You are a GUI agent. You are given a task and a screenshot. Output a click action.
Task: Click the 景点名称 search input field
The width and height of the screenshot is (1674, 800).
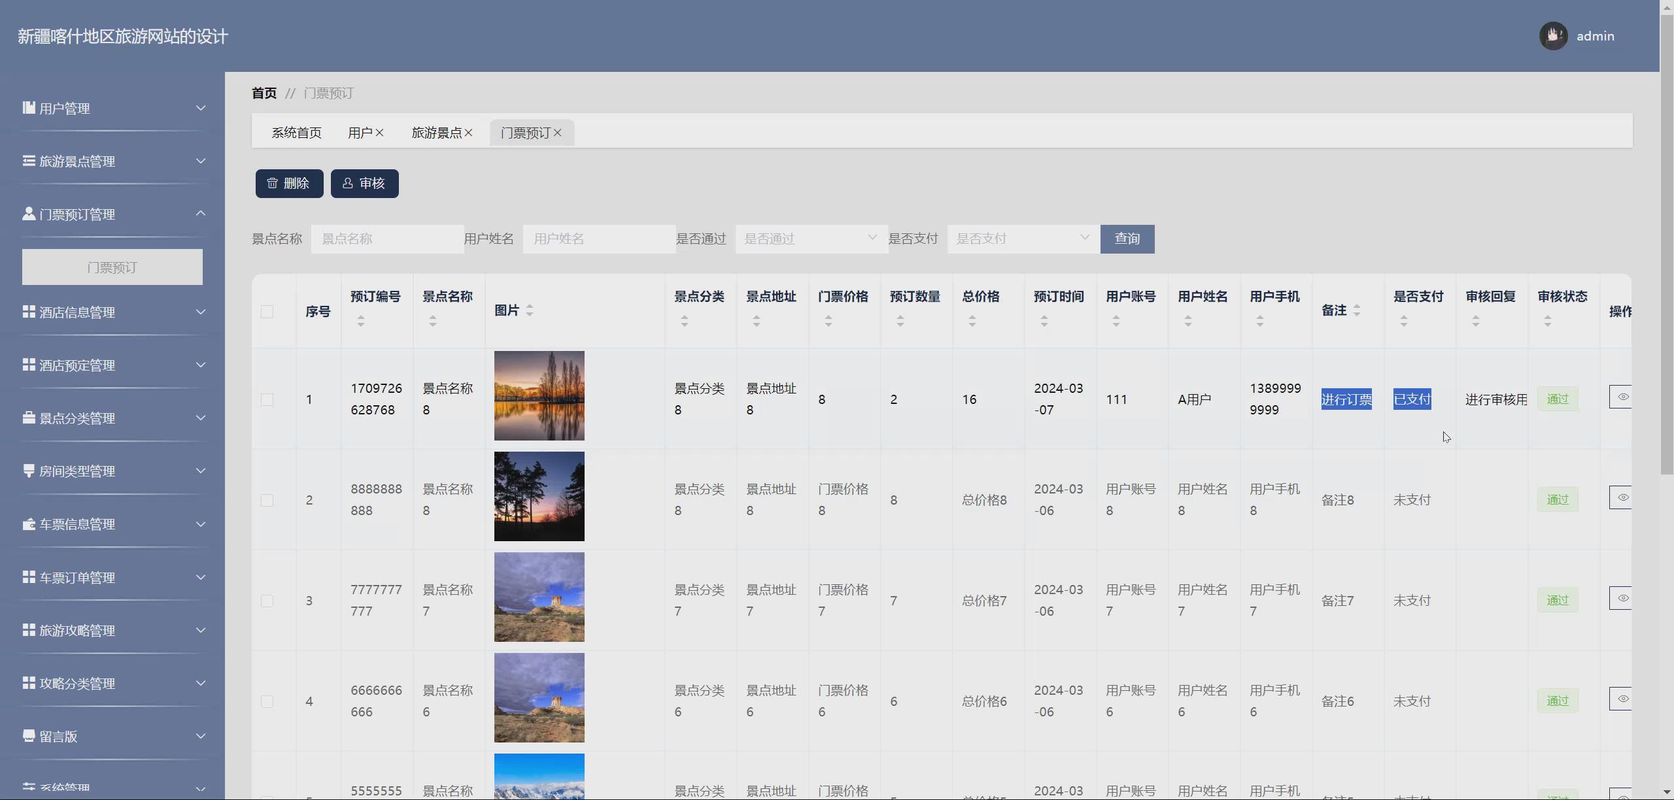coord(387,239)
